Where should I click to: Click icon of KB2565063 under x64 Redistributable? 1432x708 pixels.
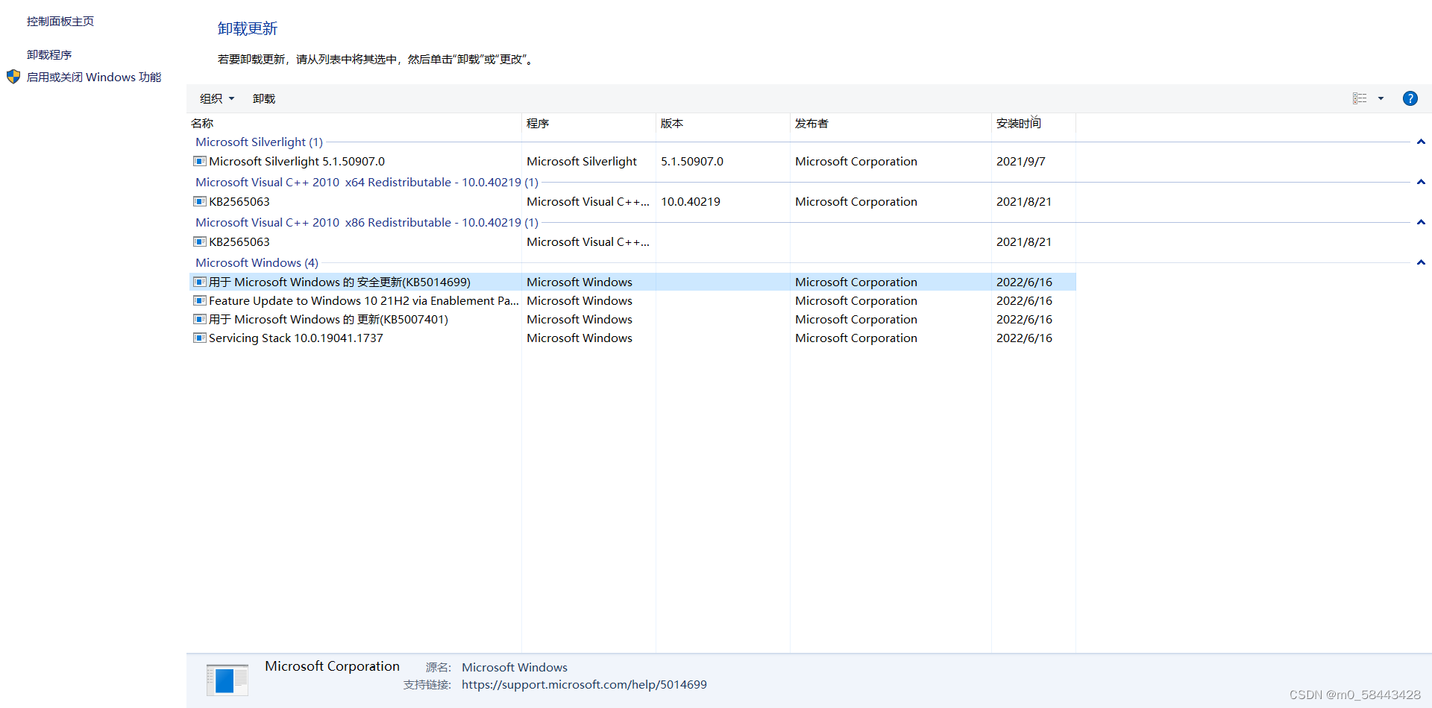200,201
